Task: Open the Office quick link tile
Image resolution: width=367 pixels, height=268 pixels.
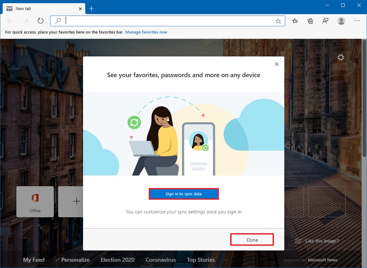Action: coord(35,202)
